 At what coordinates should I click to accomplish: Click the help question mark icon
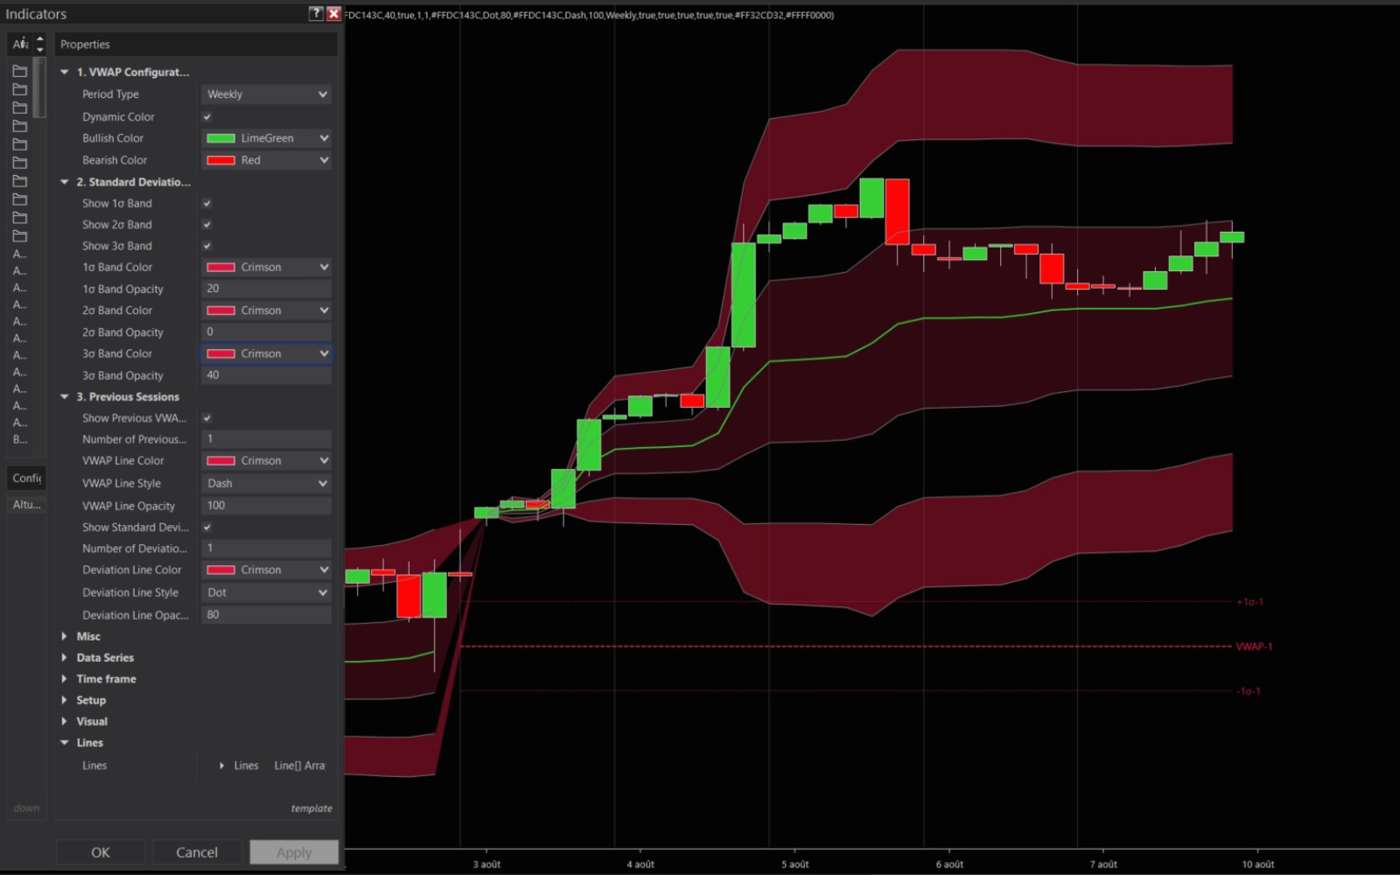316,13
